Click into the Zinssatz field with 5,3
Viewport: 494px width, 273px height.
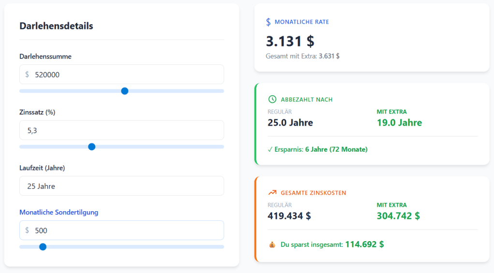(121, 130)
